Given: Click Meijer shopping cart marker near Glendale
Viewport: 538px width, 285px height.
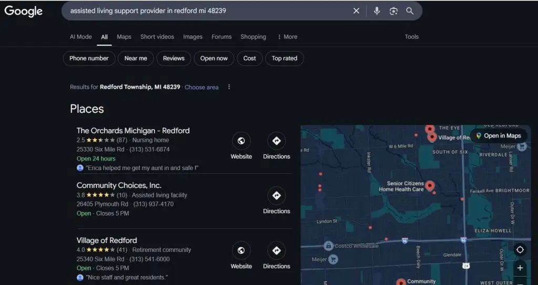Looking at the screenshot, I should click(333, 259).
